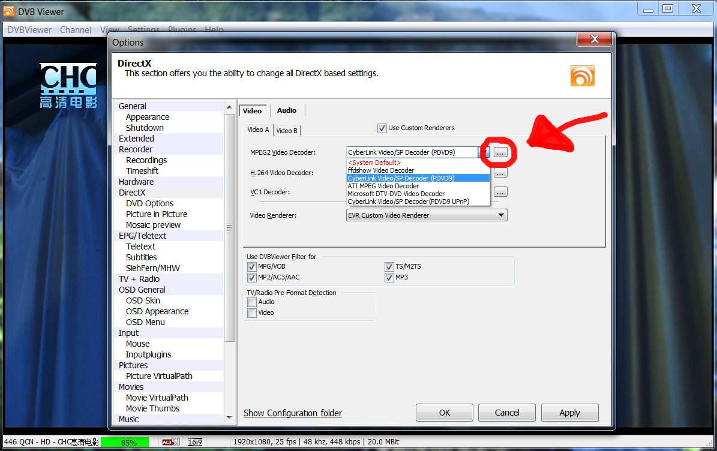Open MPEG2 Video Decoder settings ellipsis button
Viewport: 717px width, 451px height.
point(500,152)
